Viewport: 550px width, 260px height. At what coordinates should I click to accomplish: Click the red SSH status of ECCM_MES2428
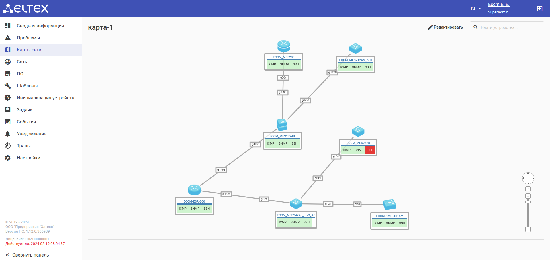coord(370,150)
